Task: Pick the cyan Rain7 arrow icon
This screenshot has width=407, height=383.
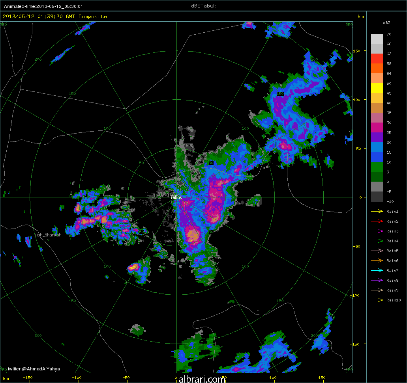Action: (x=377, y=271)
